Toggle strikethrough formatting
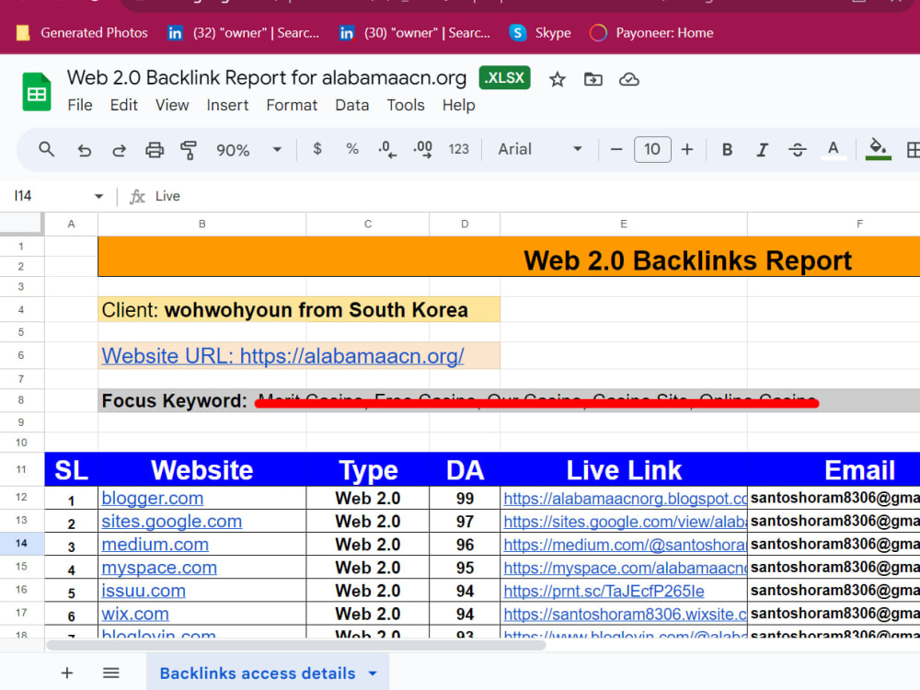Image resolution: width=920 pixels, height=690 pixels. click(798, 150)
